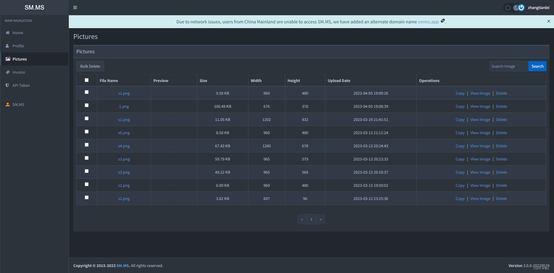Select the s3.png row sized 59.79 KB

click(x=87, y=158)
